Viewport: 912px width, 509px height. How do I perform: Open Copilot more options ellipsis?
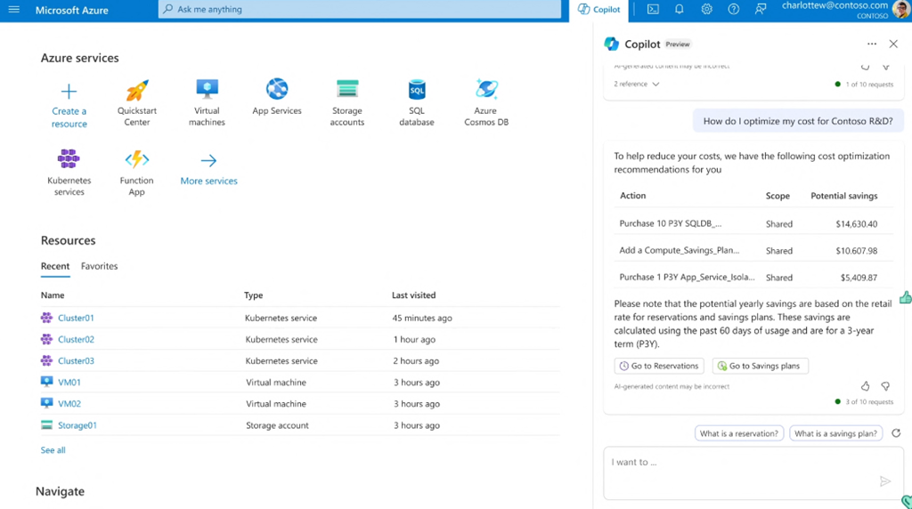click(872, 44)
